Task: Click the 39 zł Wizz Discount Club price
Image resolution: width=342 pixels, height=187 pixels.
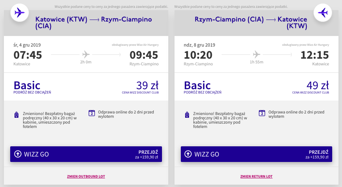Action: click(x=140, y=87)
